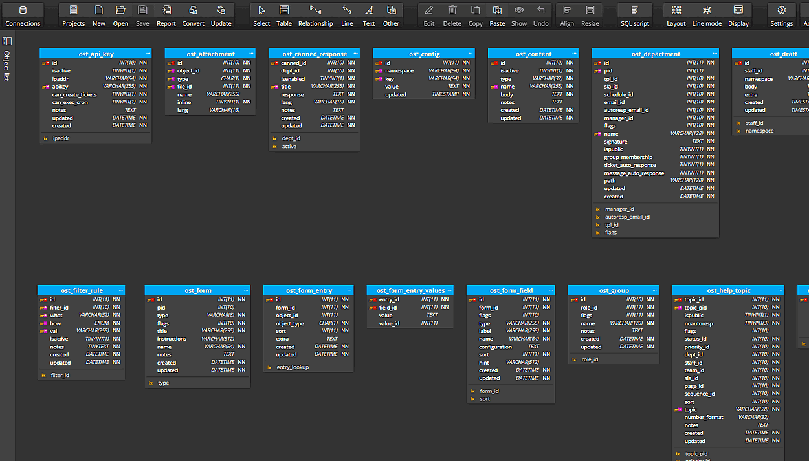Select file_id column in ost_attachment
The width and height of the screenshot is (809, 461).
210,87
